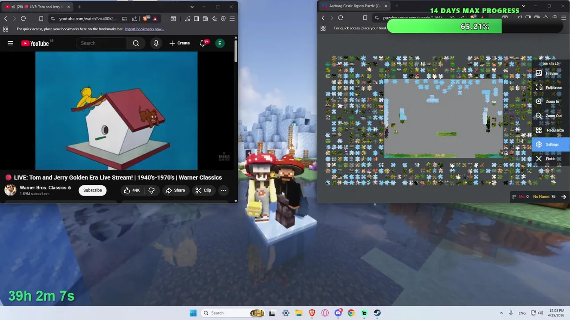Expand the players score panel arrow
The image size is (570, 320).
564,196
